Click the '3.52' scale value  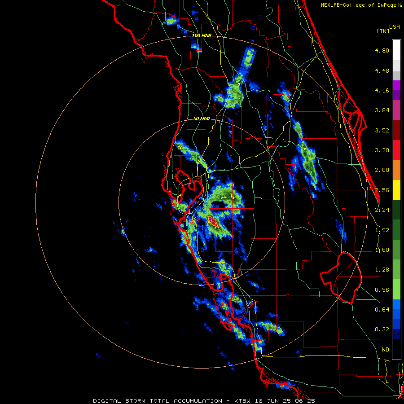pos(382,130)
